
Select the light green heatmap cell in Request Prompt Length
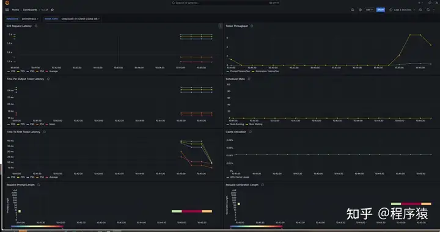177,211
